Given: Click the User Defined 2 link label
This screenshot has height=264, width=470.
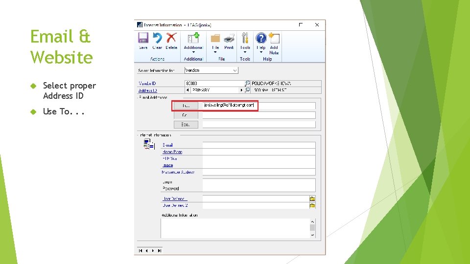Looking at the screenshot, I should pos(175,205).
